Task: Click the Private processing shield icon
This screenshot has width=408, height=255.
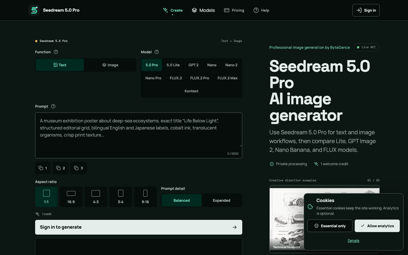Action: tap(272, 164)
